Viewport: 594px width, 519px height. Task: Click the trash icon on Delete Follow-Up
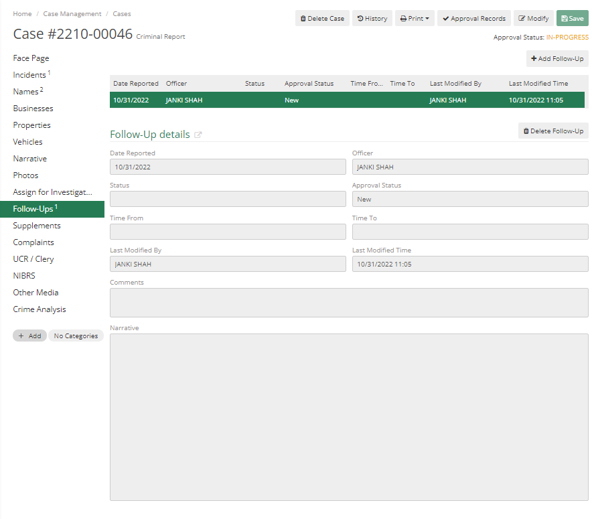(x=526, y=130)
